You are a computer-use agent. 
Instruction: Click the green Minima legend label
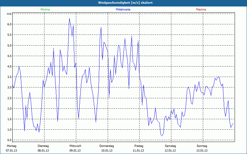click(x=45, y=10)
